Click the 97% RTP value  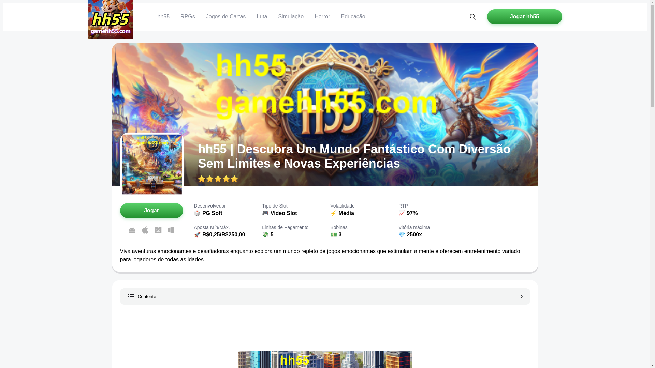point(412,213)
